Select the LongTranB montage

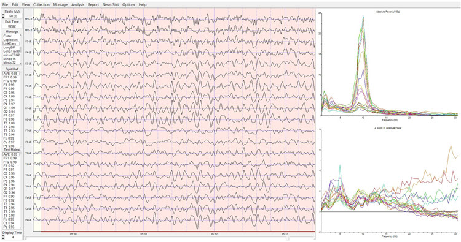pos(11,51)
